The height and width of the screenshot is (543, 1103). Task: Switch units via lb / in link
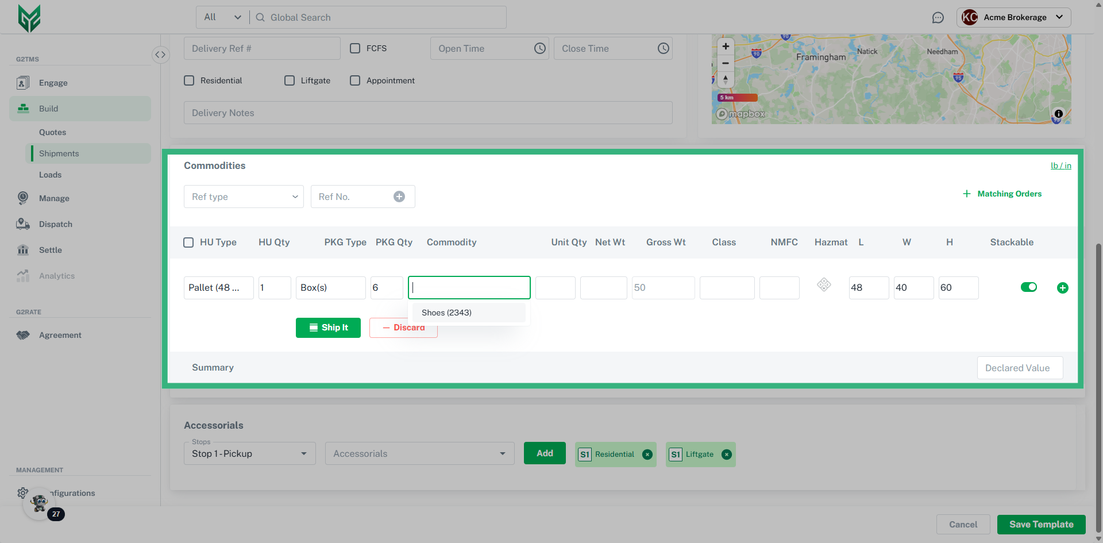coord(1060,165)
